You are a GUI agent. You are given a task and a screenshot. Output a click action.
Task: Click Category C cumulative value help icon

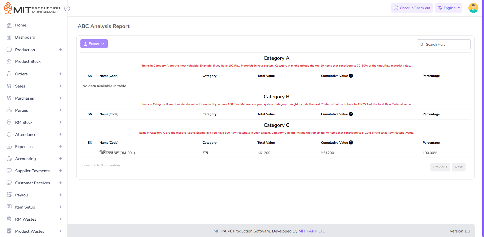click(351, 142)
